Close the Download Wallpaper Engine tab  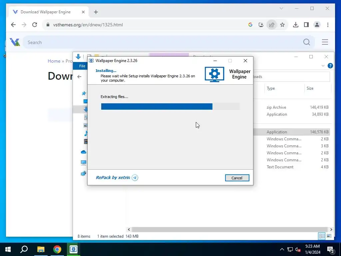[x=83, y=12]
